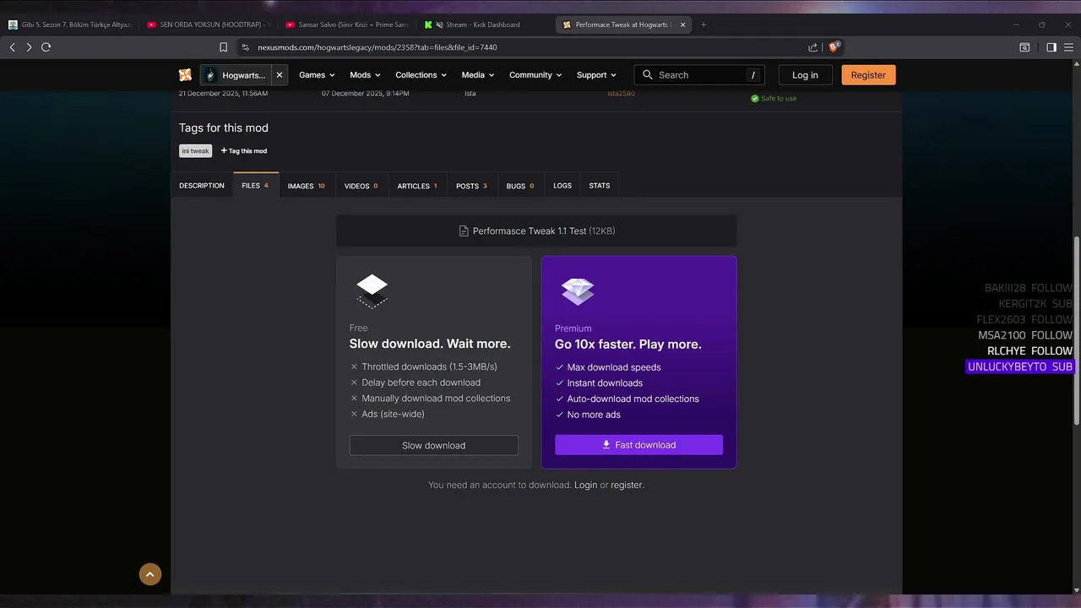The width and height of the screenshot is (1081, 608).
Task: Click the bookmark icon in address bar
Action: pos(223,47)
